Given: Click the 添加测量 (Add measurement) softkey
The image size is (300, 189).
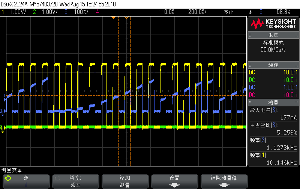Looking at the screenshot, I should coord(125,181).
